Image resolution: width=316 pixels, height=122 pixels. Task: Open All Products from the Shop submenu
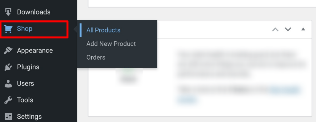tap(103, 30)
